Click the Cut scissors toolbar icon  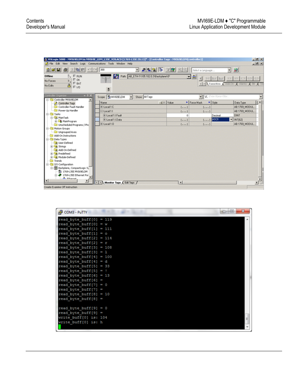point(72,70)
